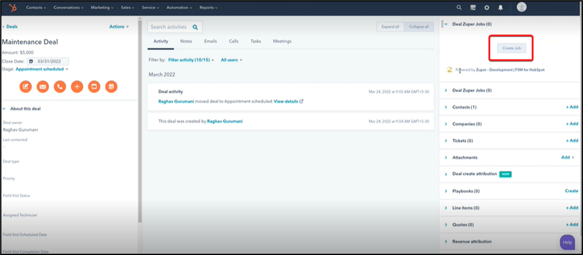
Task: Open the settings gear icon
Action: tap(487, 7)
